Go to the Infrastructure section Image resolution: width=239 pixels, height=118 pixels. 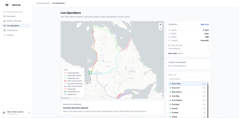16,30
